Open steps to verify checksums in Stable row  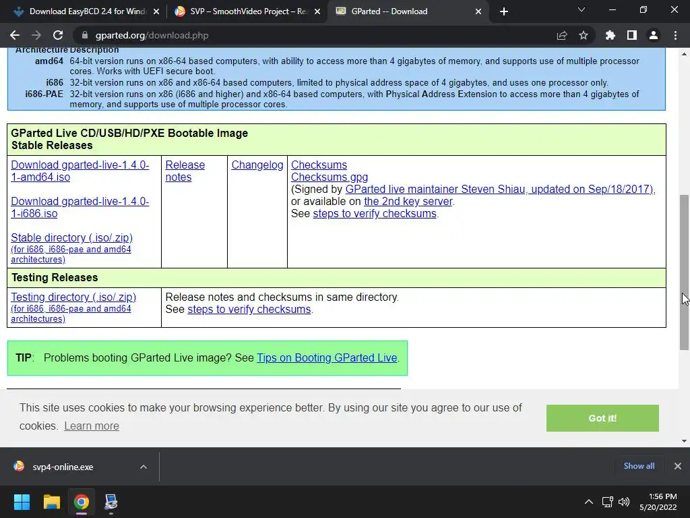click(x=375, y=213)
